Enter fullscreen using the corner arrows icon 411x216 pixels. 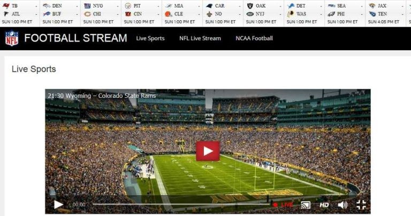pyautogui.click(x=361, y=205)
